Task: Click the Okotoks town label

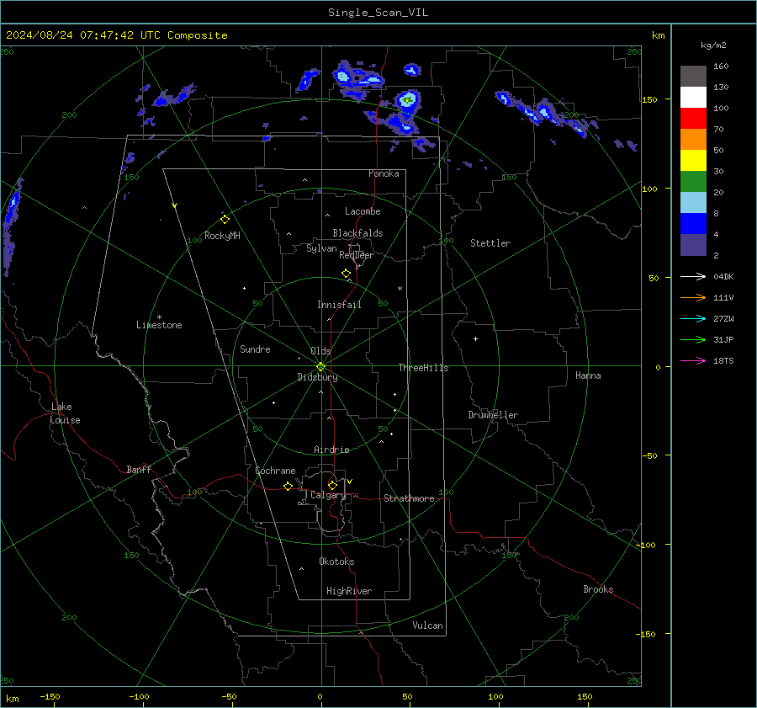Action: coord(336,562)
